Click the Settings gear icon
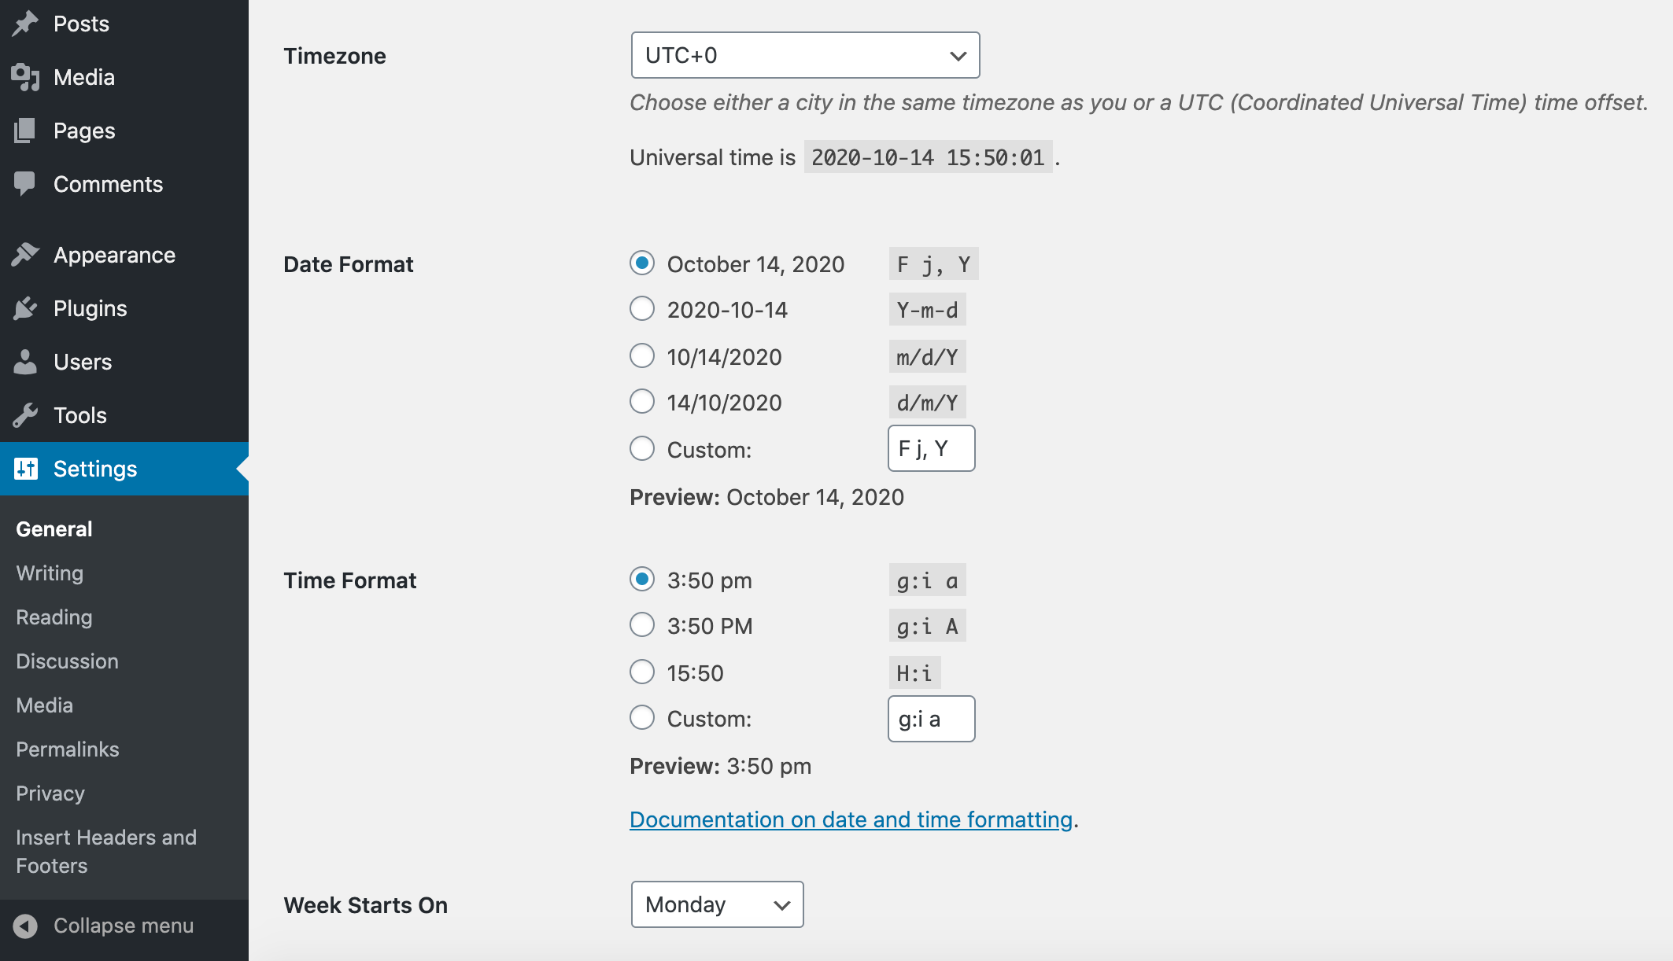The height and width of the screenshot is (961, 1673). (26, 469)
